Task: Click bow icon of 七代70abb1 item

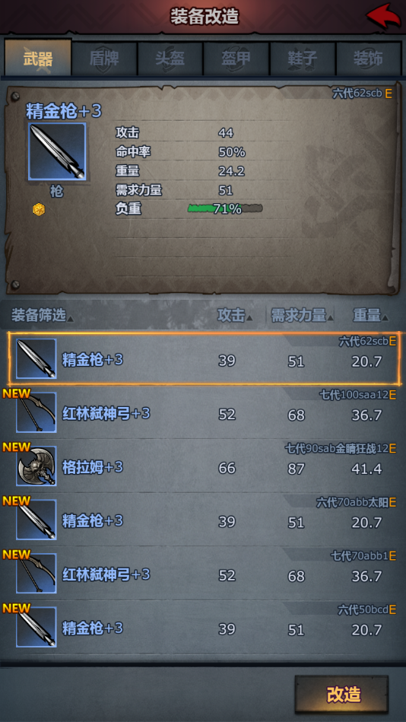Action: pyautogui.click(x=36, y=574)
